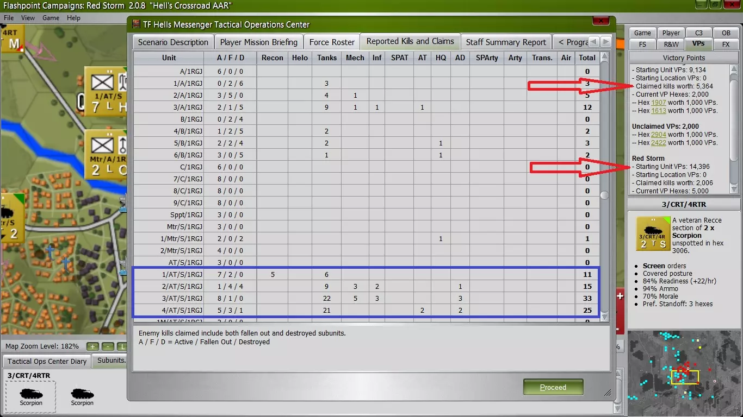Select the Game tab in side panel
Viewport: 743px width, 417px height.
coord(642,33)
